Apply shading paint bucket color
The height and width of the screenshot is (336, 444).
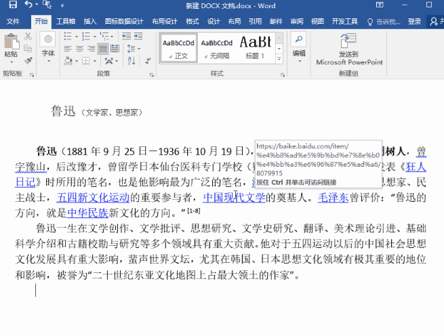[x=68, y=60]
